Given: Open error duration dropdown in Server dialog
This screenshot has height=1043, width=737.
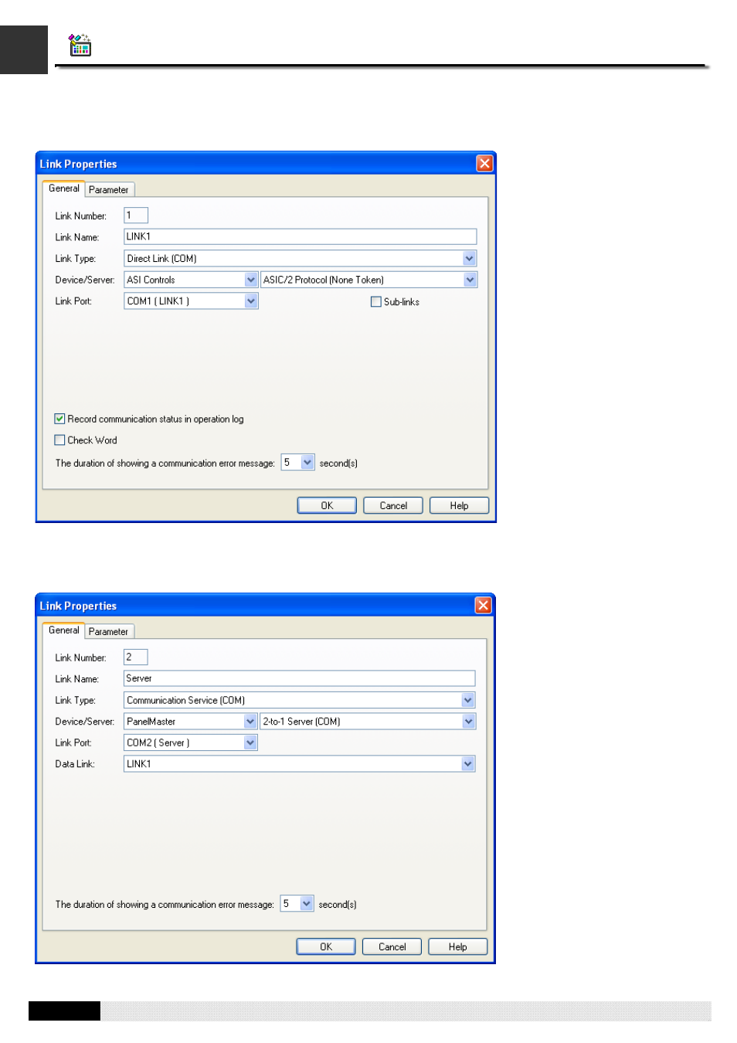Looking at the screenshot, I should click(x=307, y=904).
